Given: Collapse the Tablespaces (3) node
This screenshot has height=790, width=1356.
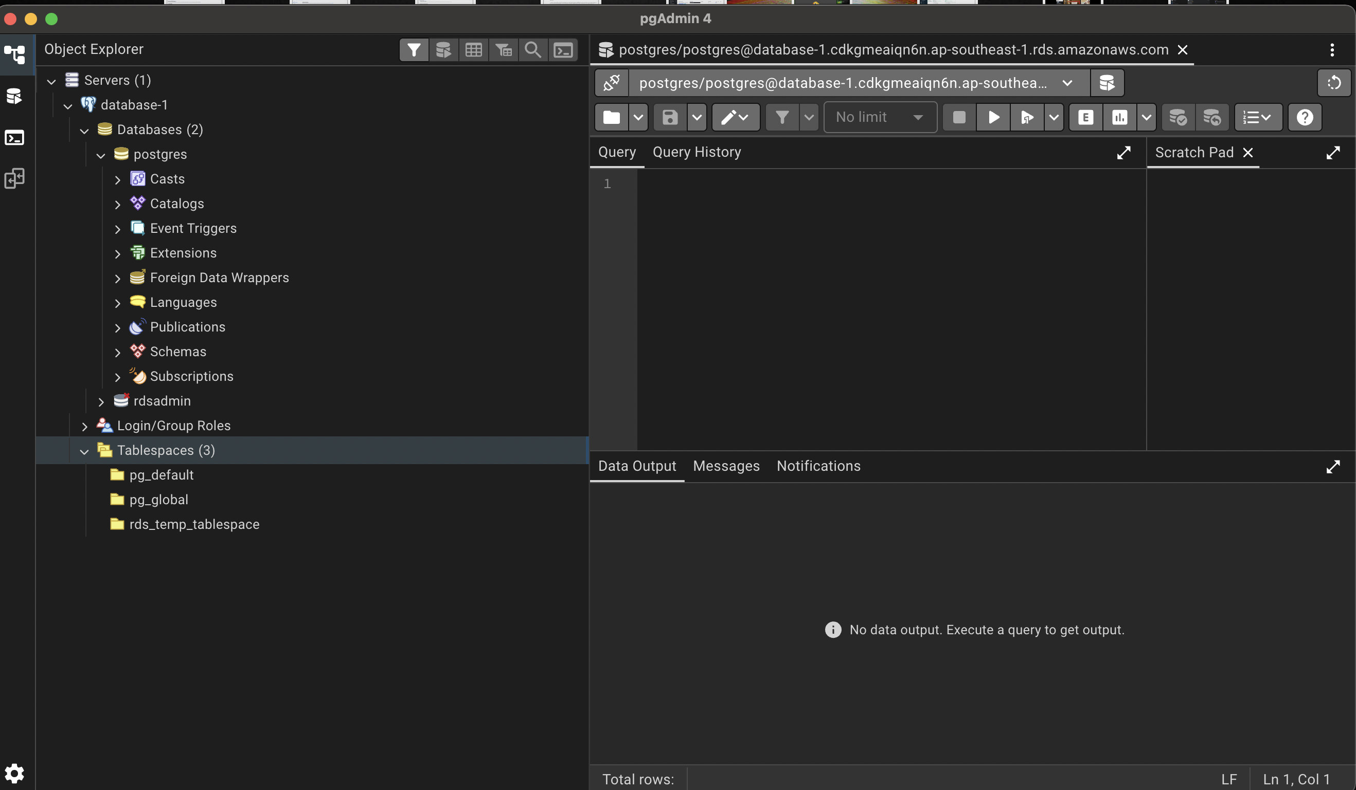Looking at the screenshot, I should point(84,451).
